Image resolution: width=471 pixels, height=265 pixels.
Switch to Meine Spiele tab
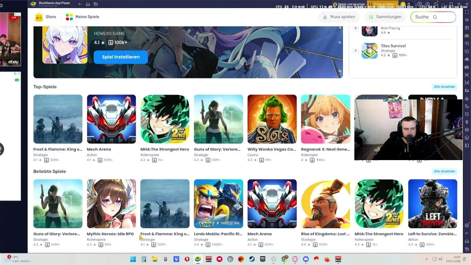click(x=82, y=17)
